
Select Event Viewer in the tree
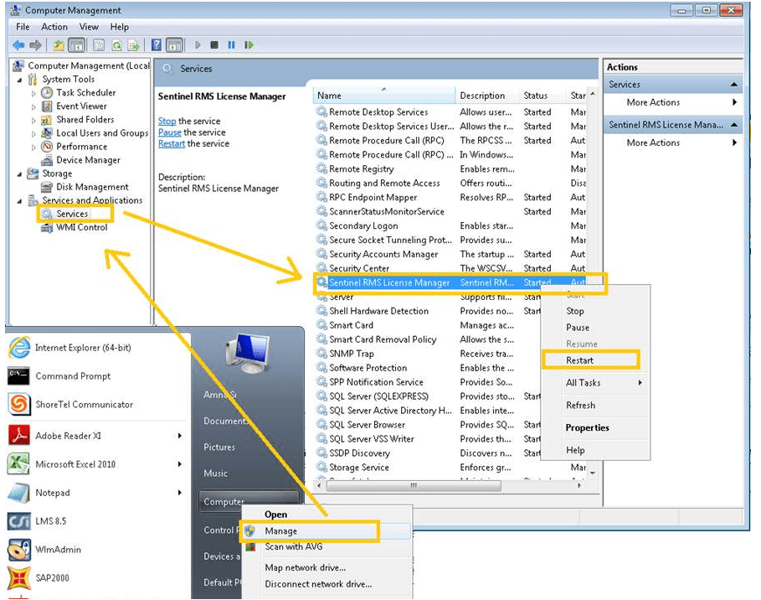(81, 106)
